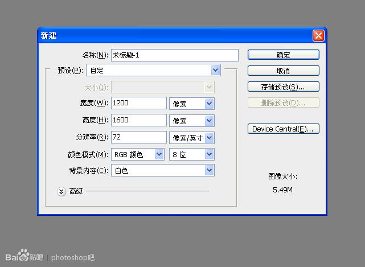365x267 pixels.
Task: Click the 颜色模式(M): label
Action: pyautogui.click(x=88, y=155)
